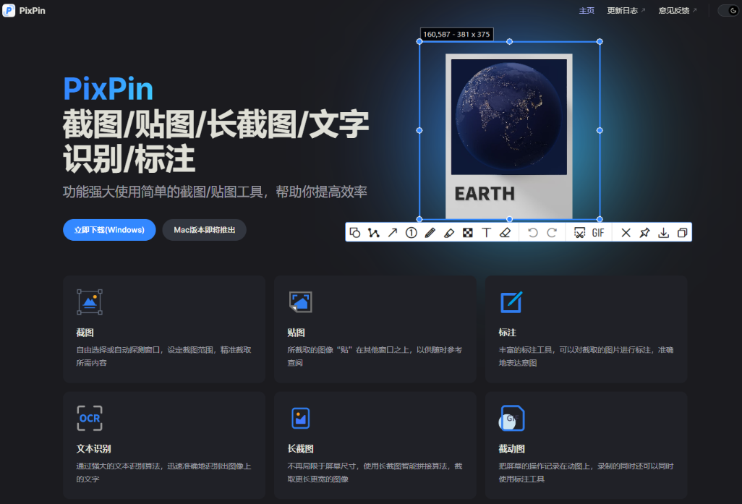This screenshot has width=742, height=504.
Task: Click the undo arrow icon
Action: click(533, 233)
